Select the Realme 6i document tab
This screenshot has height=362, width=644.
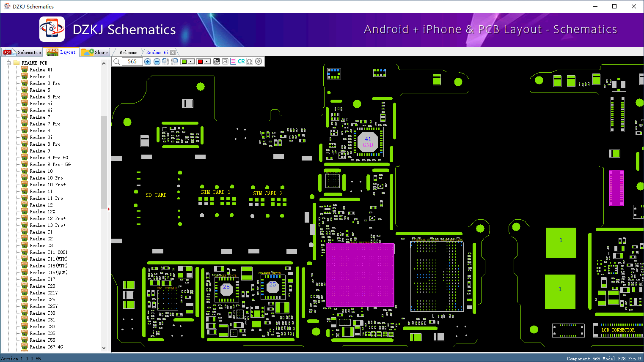pyautogui.click(x=157, y=52)
